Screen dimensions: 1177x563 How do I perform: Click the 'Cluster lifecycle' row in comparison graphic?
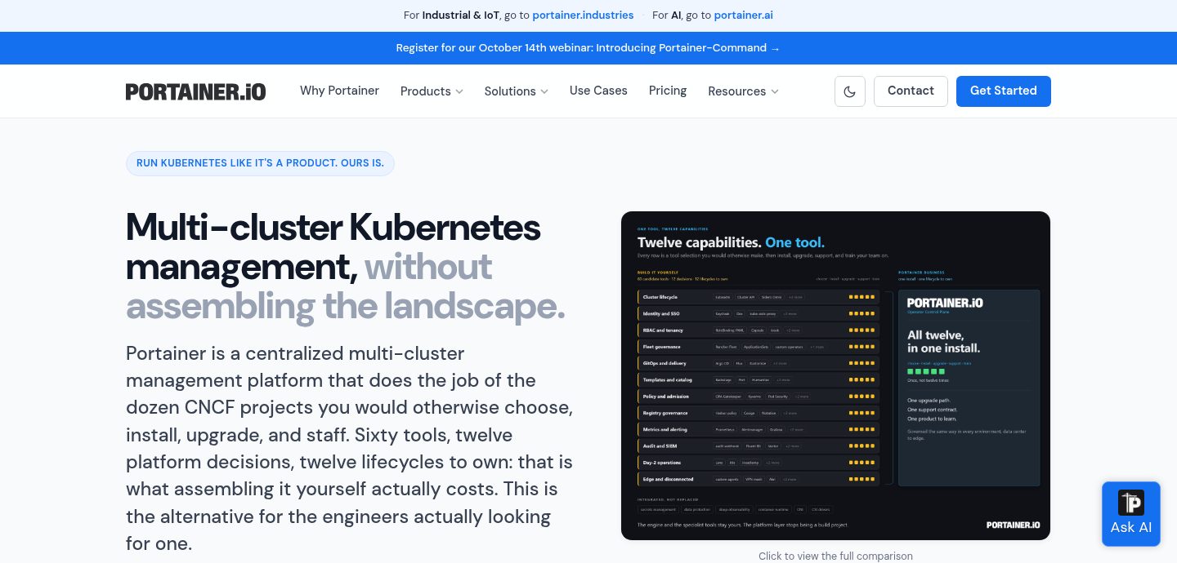tap(758, 297)
